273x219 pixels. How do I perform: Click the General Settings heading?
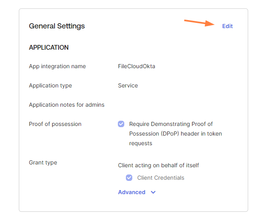coord(57,26)
